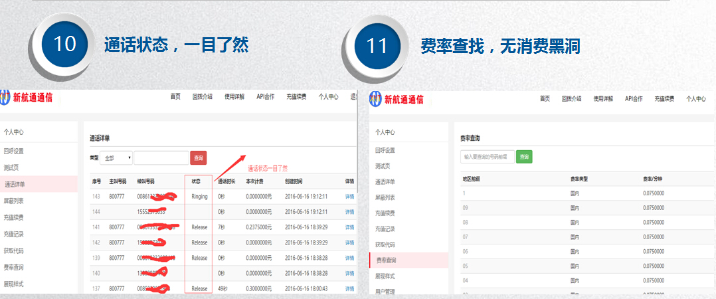Select the highlighted 费率查询 in the right sidebar
Screen dimensions: 716x299
408,260
